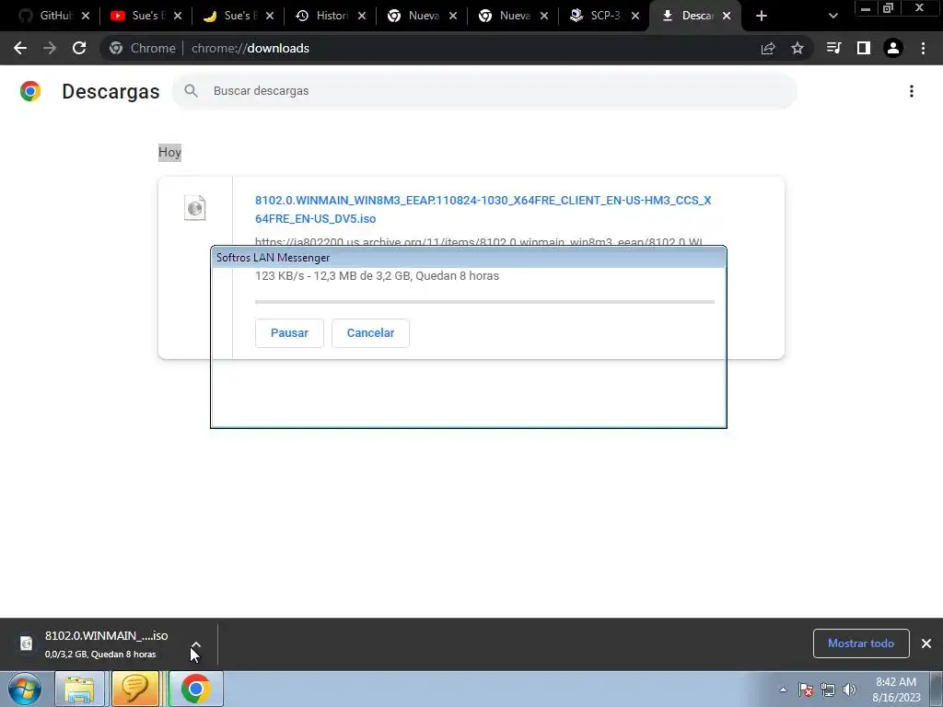Open Action Center flag tray icon
Screen dimensions: 943x707
(806, 690)
